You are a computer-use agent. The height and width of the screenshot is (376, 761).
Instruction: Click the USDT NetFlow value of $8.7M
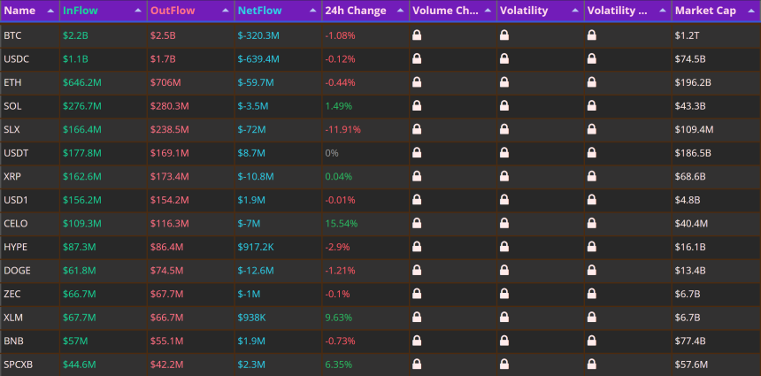click(x=251, y=153)
